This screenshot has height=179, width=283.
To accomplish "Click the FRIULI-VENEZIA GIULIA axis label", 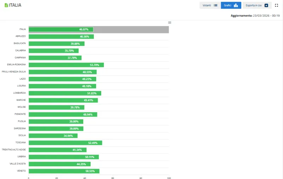I will click(x=14, y=72).
